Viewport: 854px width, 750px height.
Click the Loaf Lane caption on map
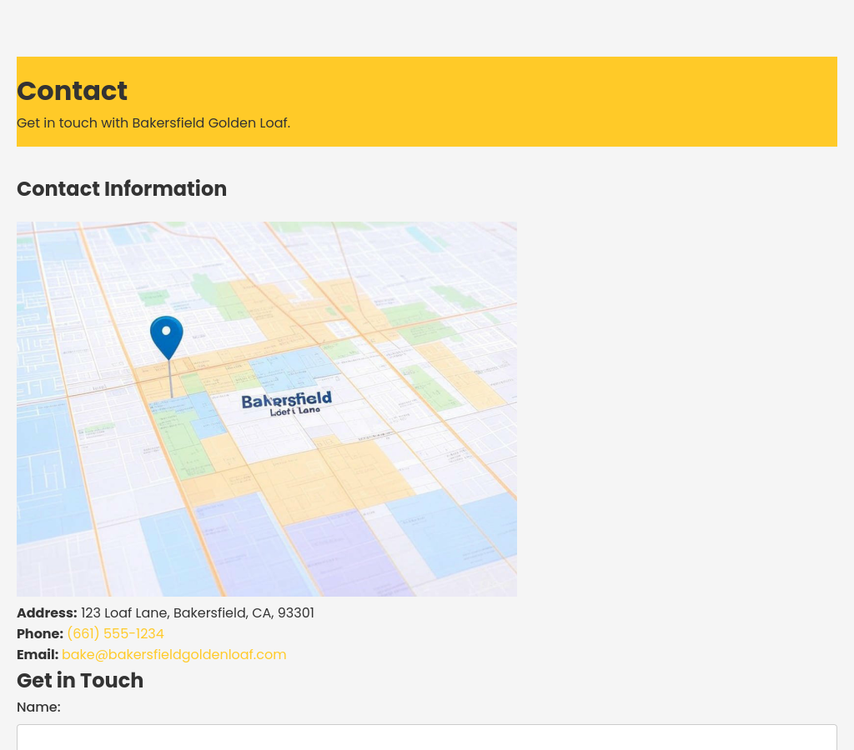(x=295, y=412)
